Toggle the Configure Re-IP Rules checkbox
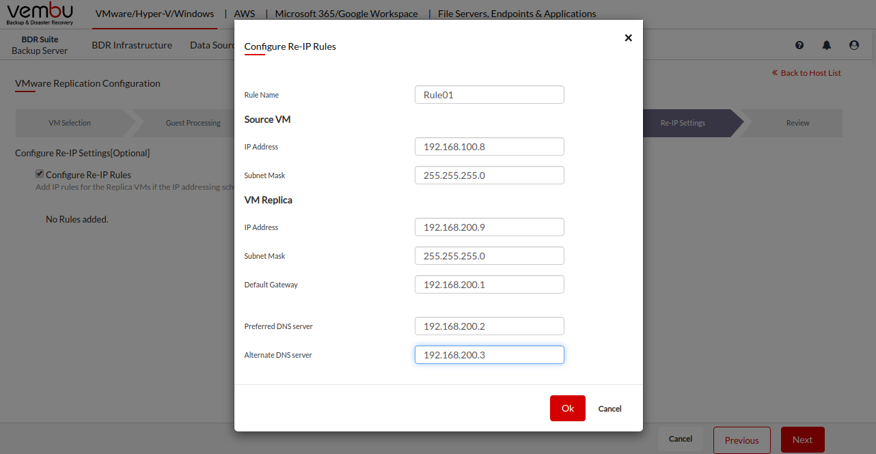This screenshot has height=454, width=876. (40, 174)
